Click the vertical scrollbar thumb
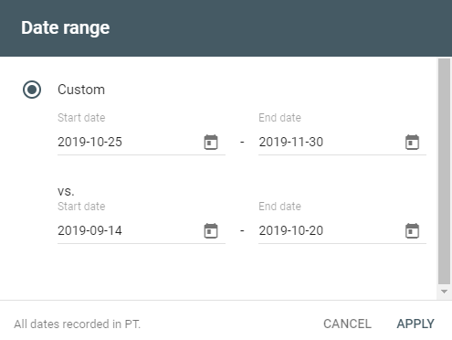Image resolution: width=452 pixels, height=340 pixels. (444, 171)
